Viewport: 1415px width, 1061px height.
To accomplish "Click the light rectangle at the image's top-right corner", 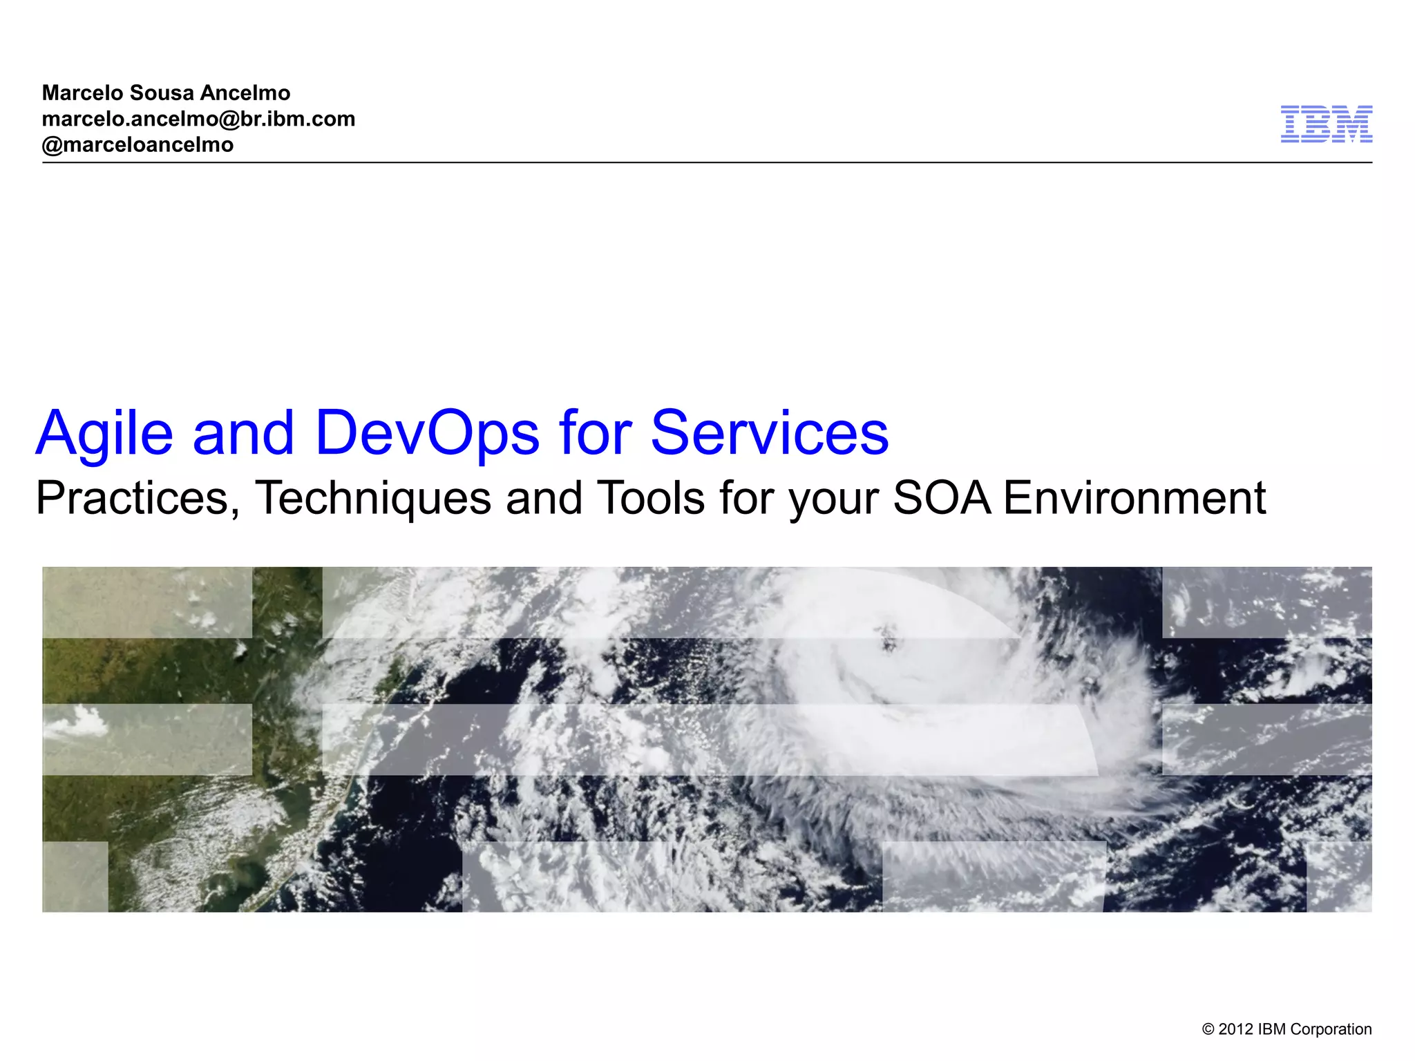I will click(x=1266, y=602).
